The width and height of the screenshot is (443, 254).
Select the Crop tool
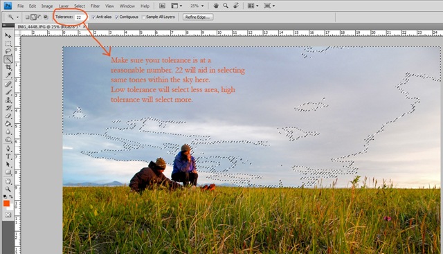point(8,67)
